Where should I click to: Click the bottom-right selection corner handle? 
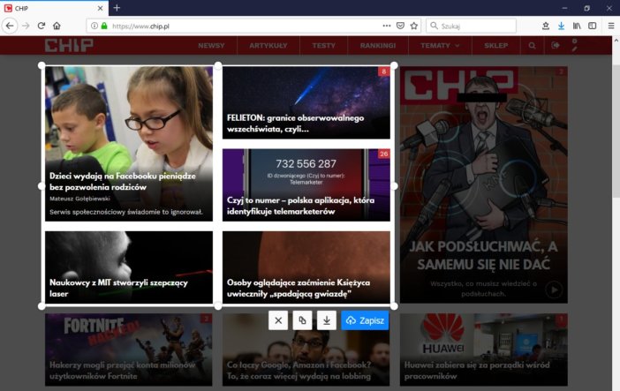pos(394,305)
